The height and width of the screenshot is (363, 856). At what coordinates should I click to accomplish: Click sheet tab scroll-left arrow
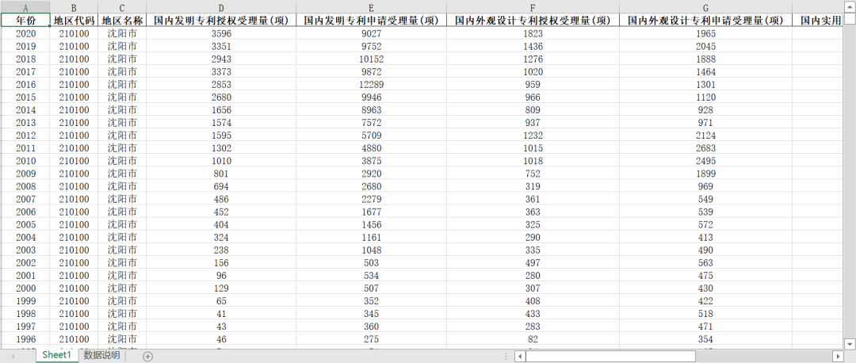pos(13,357)
